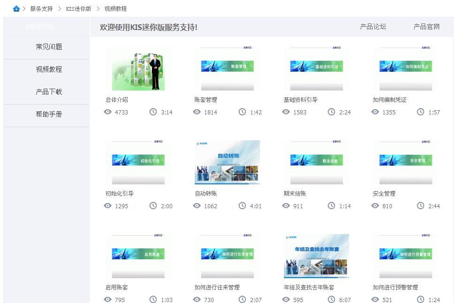Open the 如何进行预警管理 video thumbnail
Image resolution: width=458 pixels, height=303 pixels.
pos(406,256)
